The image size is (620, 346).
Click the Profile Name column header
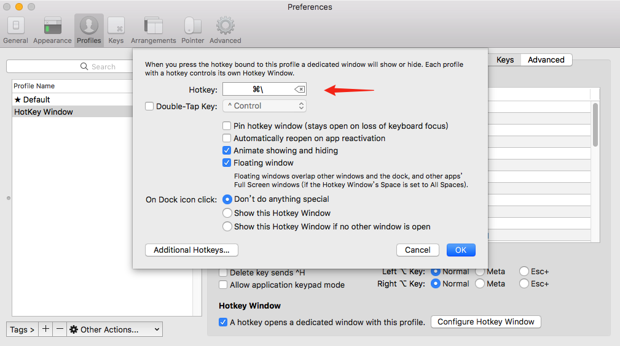pyautogui.click(x=72, y=86)
